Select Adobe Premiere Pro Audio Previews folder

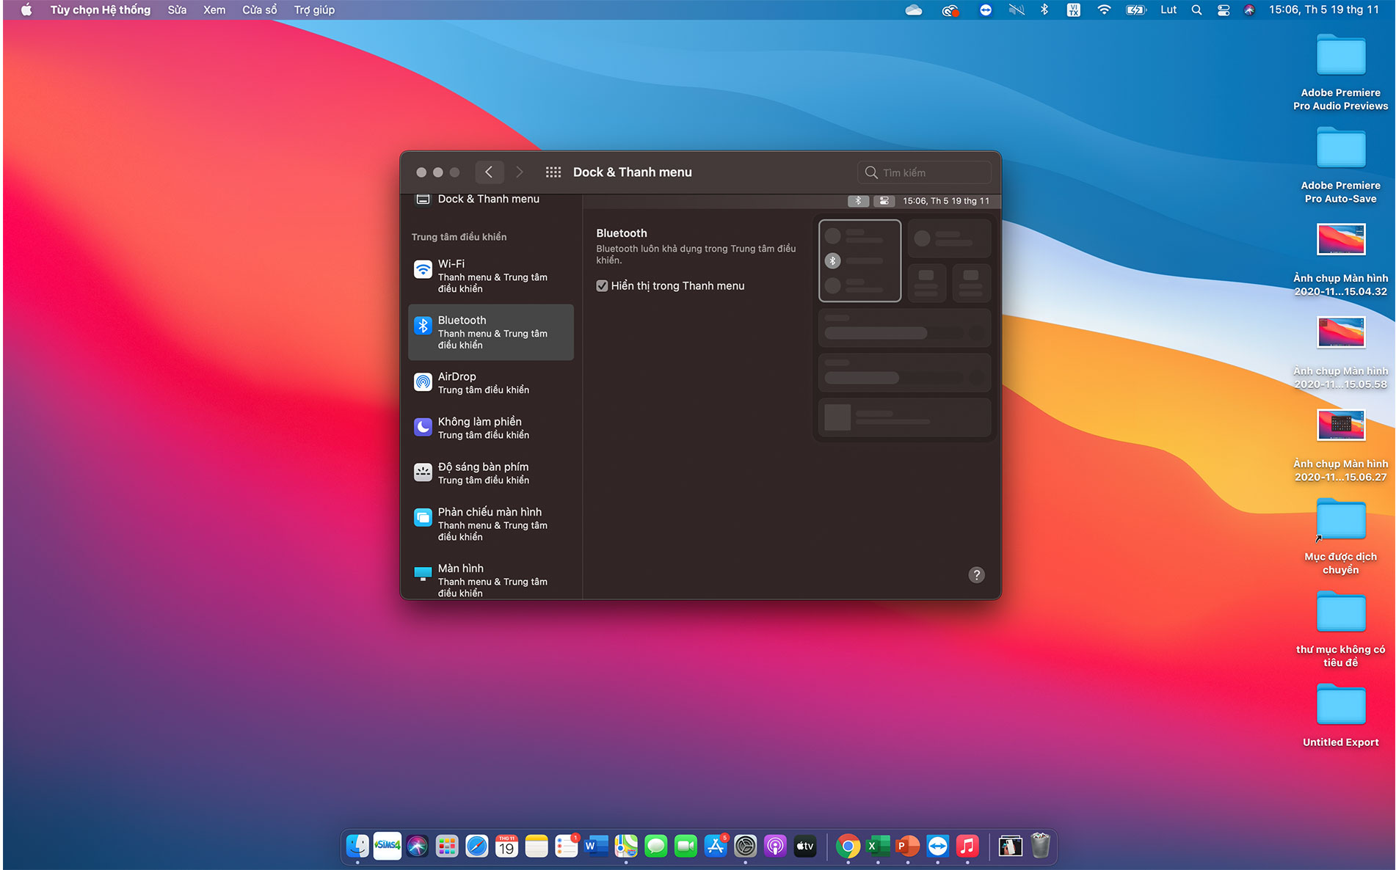pyautogui.click(x=1340, y=73)
